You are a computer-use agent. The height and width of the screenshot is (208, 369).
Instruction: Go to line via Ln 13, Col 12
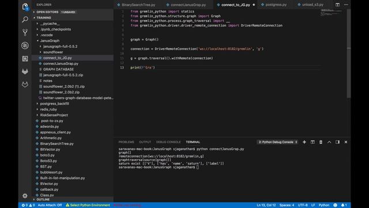[266, 205]
